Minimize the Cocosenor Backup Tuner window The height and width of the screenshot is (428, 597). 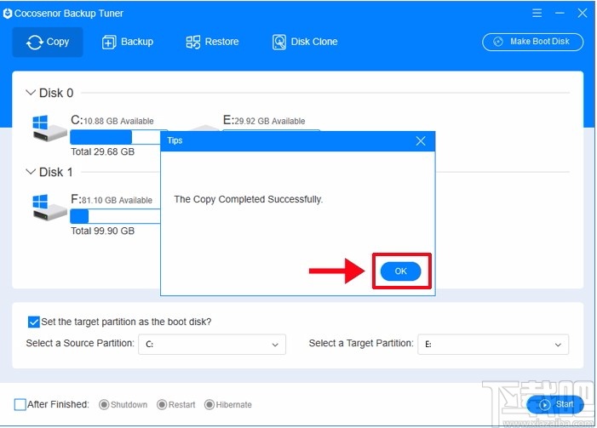coord(560,14)
